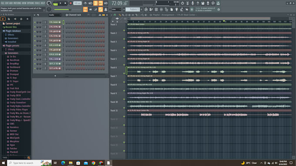Toggle the highlighted countdown before recording icon

[x=95, y=3]
